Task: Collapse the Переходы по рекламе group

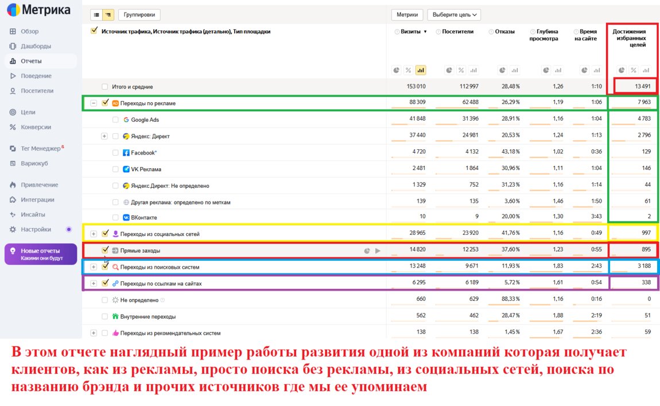Action: coord(94,103)
